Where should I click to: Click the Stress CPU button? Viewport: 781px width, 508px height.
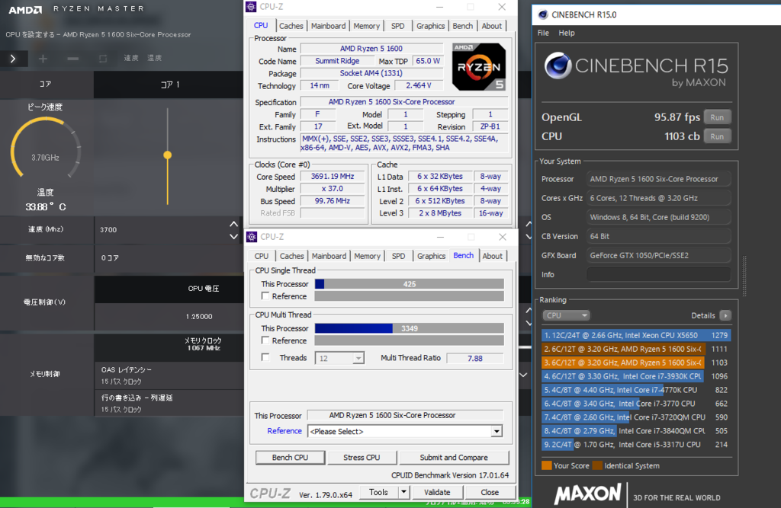[362, 457]
